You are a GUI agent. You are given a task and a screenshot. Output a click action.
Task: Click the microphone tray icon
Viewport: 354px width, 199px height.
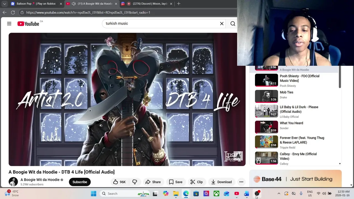point(301,193)
